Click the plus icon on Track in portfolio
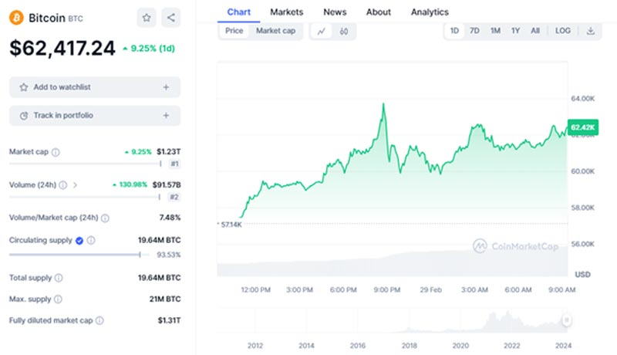 click(x=166, y=115)
